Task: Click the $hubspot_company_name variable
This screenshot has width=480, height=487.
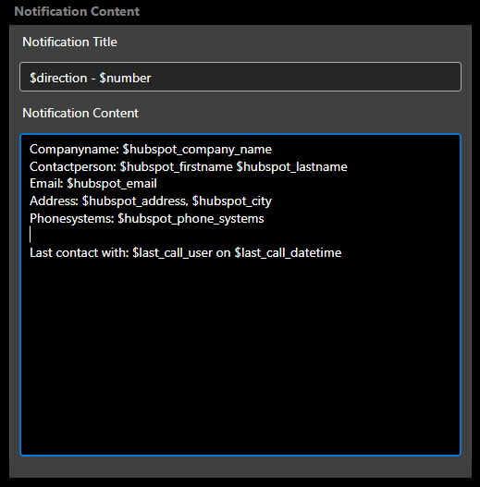Action: tap(197, 150)
